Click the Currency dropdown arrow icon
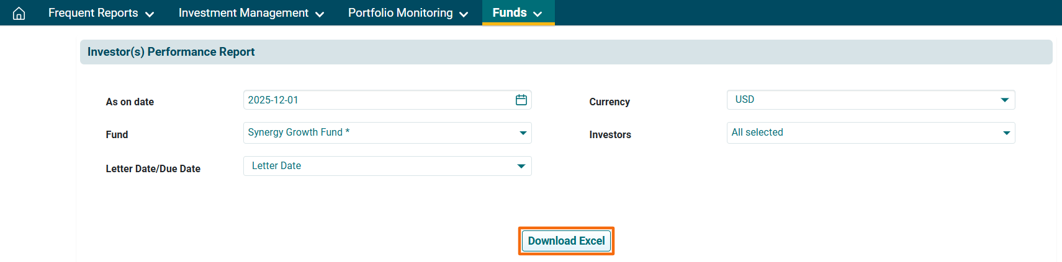 (1005, 100)
